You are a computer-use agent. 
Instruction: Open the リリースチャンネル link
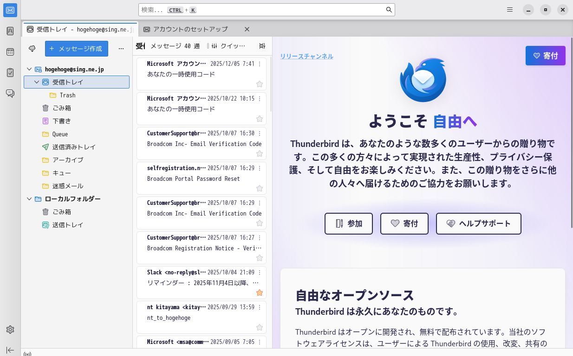(306, 56)
